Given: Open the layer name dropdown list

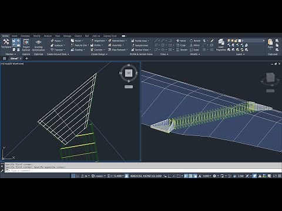Looking at the screenshot, I should pyautogui.click(x=264, y=40).
